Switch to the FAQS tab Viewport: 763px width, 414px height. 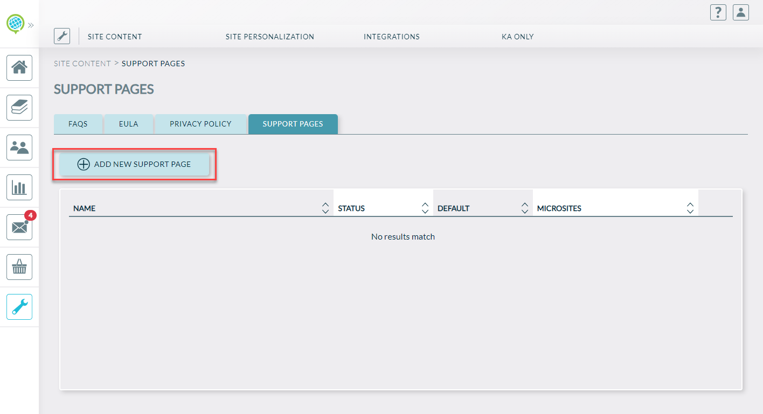(x=78, y=124)
